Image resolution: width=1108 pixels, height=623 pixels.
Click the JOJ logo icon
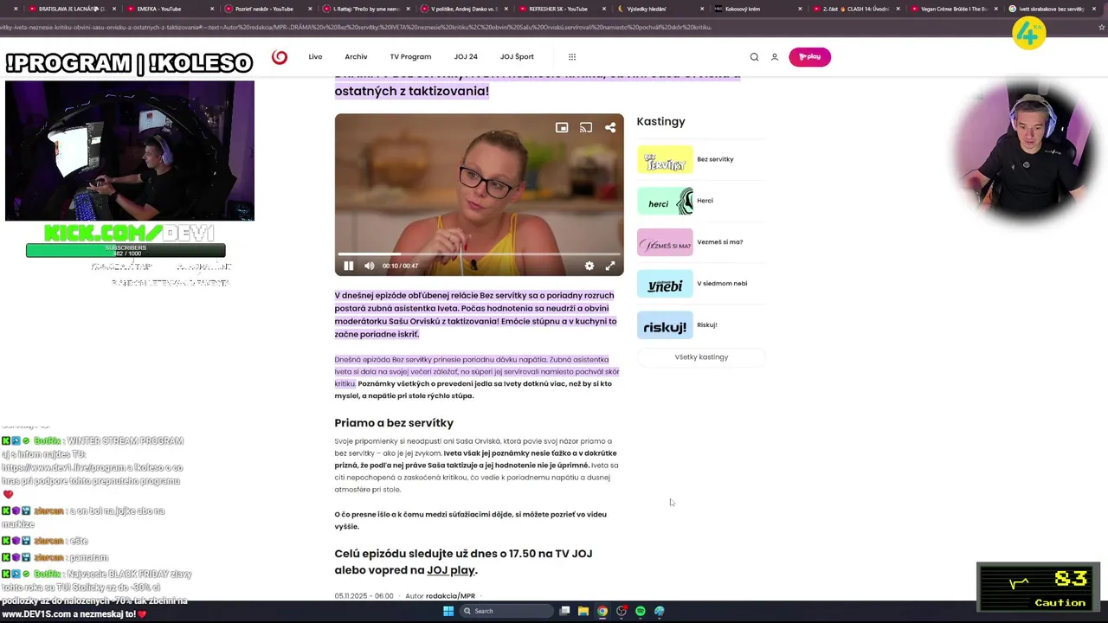pyautogui.click(x=280, y=57)
